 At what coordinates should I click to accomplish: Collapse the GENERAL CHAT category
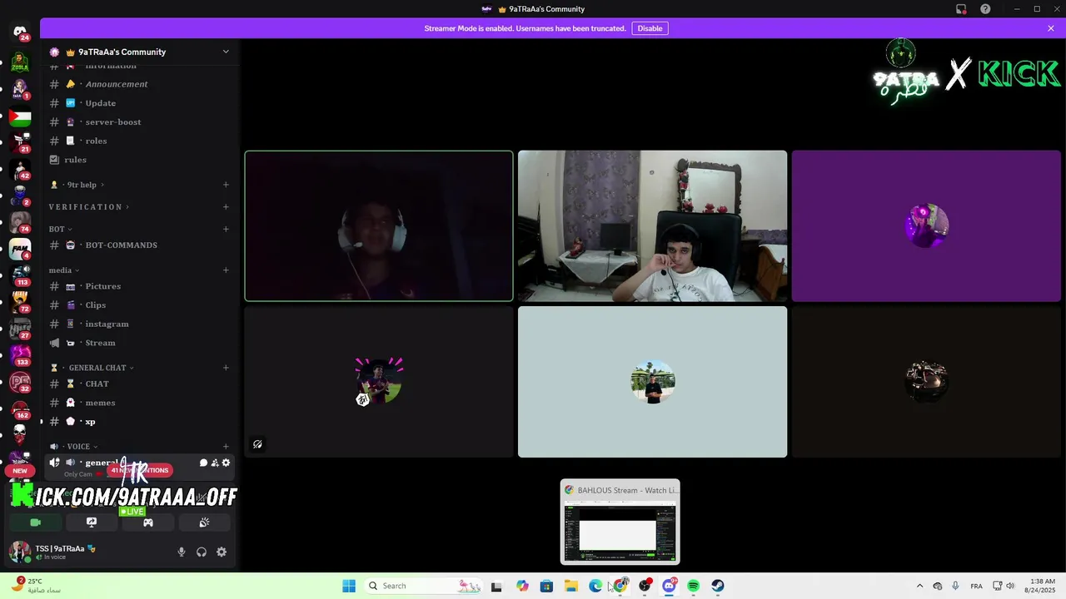pyautogui.click(x=92, y=368)
